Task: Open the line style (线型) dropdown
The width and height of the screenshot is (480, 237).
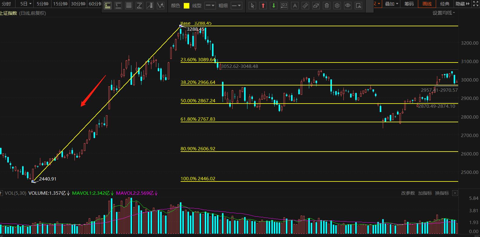Action: click(210, 5)
